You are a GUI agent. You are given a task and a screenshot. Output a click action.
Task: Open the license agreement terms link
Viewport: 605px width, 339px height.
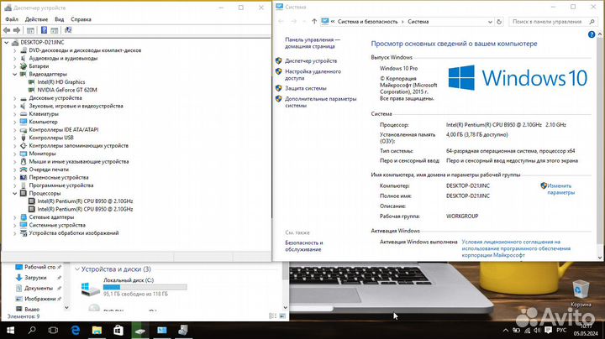(x=516, y=248)
